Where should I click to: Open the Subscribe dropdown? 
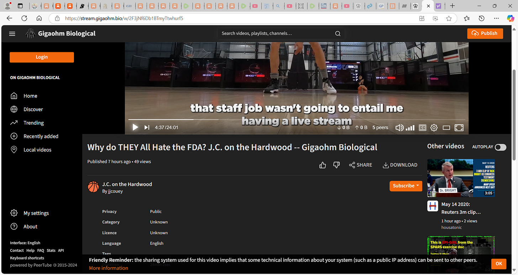[x=406, y=185]
